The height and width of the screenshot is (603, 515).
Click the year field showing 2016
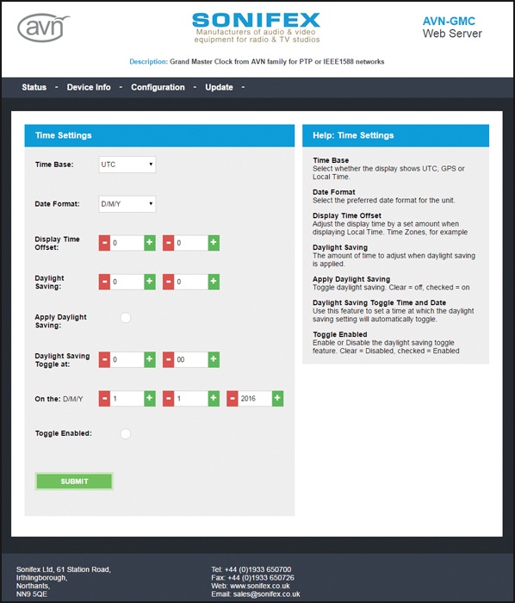255,398
